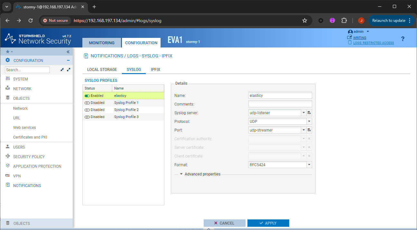Click the browser extensions puzzle icon
The width and height of the screenshot is (417, 230).
coord(344,20)
